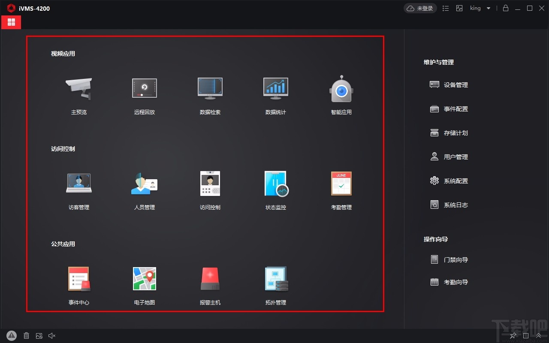Open the 状态监控 status monitoring module
549x343 pixels.
[275, 187]
